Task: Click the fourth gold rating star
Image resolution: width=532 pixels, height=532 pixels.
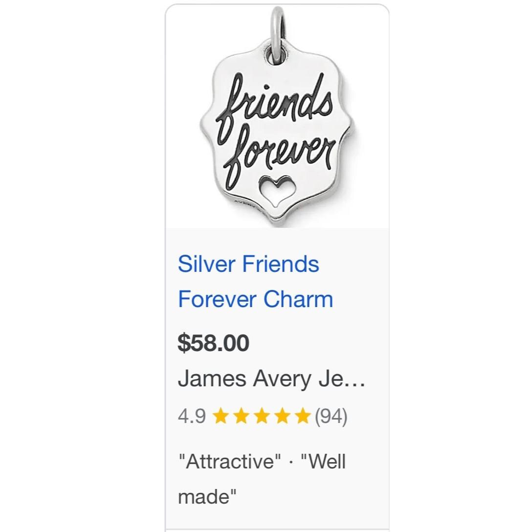Action: point(282,417)
